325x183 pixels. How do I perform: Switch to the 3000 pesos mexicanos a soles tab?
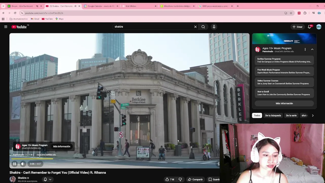(215, 6)
